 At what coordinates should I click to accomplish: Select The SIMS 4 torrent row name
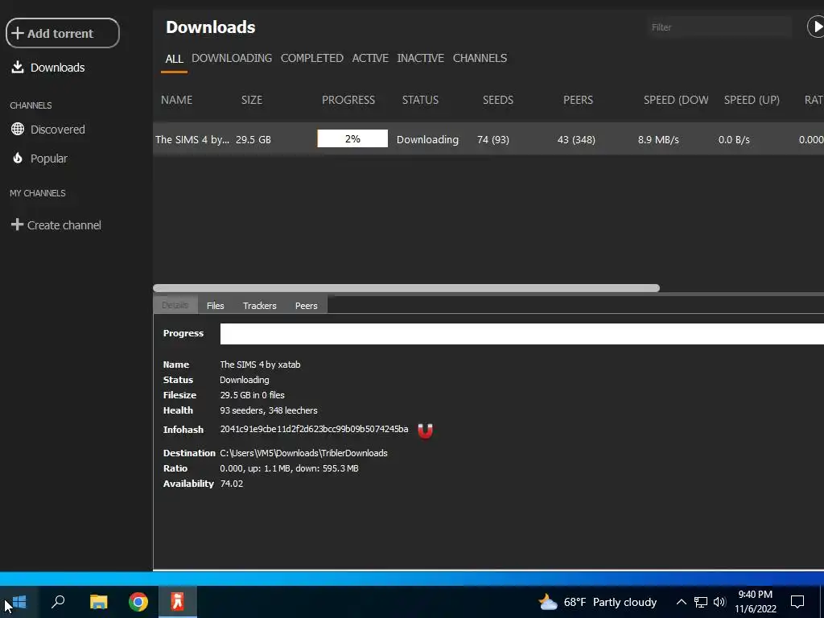[x=192, y=140]
